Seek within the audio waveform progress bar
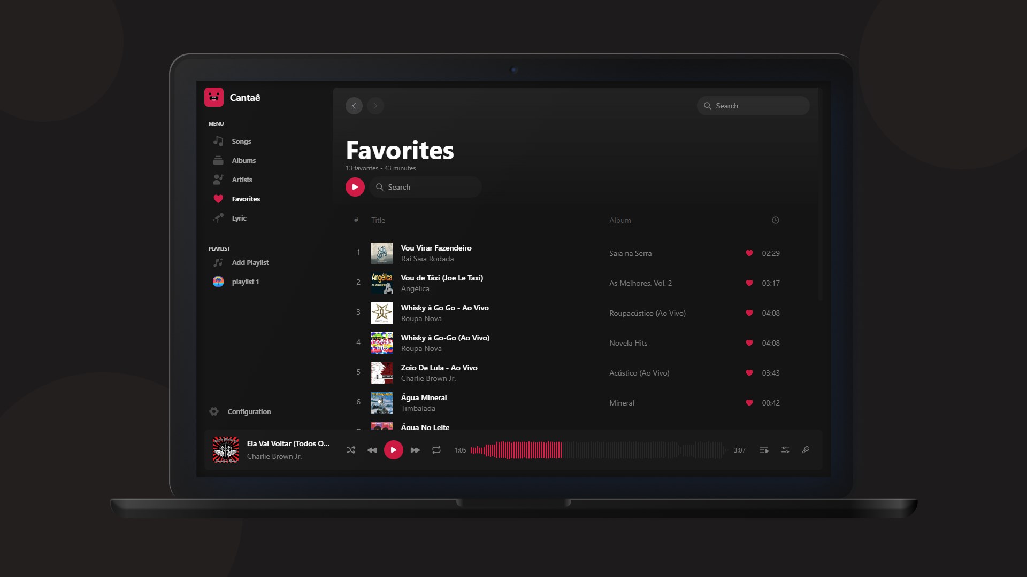Screen dimensions: 1027x577 pos(598,450)
